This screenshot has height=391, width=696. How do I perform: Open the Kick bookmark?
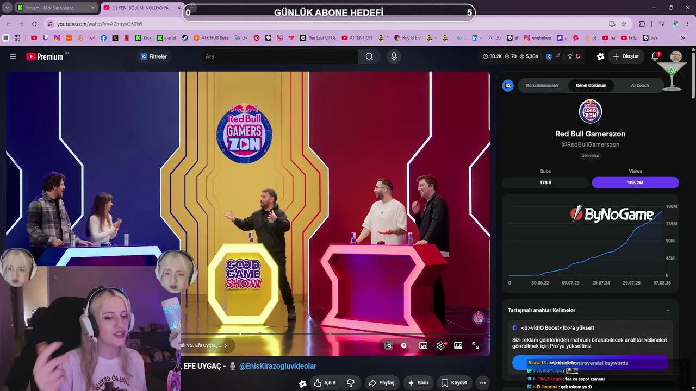(x=144, y=38)
